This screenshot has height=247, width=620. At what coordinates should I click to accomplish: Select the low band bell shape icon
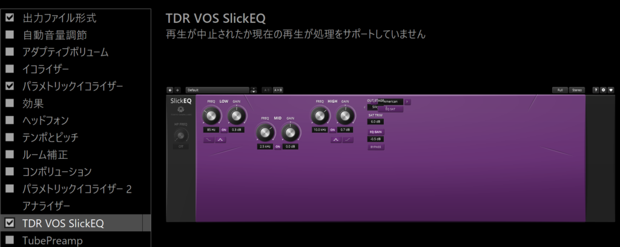click(x=220, y=140)
